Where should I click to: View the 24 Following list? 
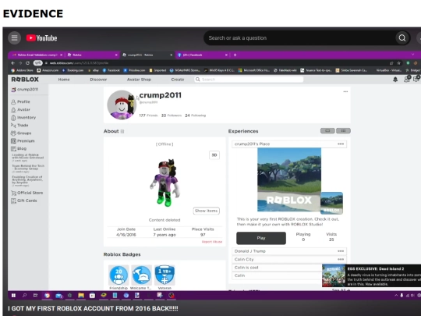pos(195,115)
